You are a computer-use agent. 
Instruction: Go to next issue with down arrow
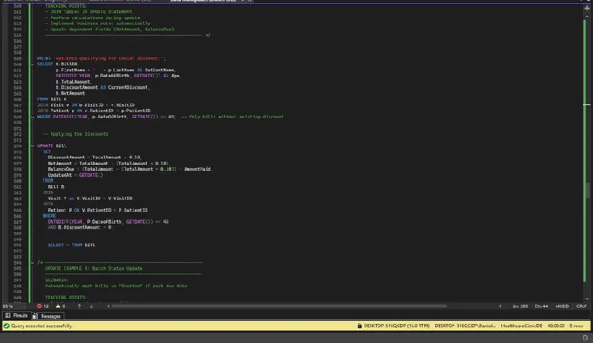[92, 306]
